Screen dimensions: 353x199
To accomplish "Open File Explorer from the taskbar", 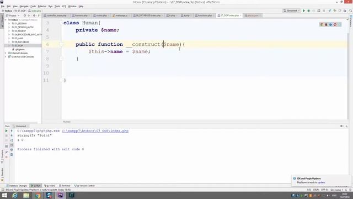I will point(26,195).
